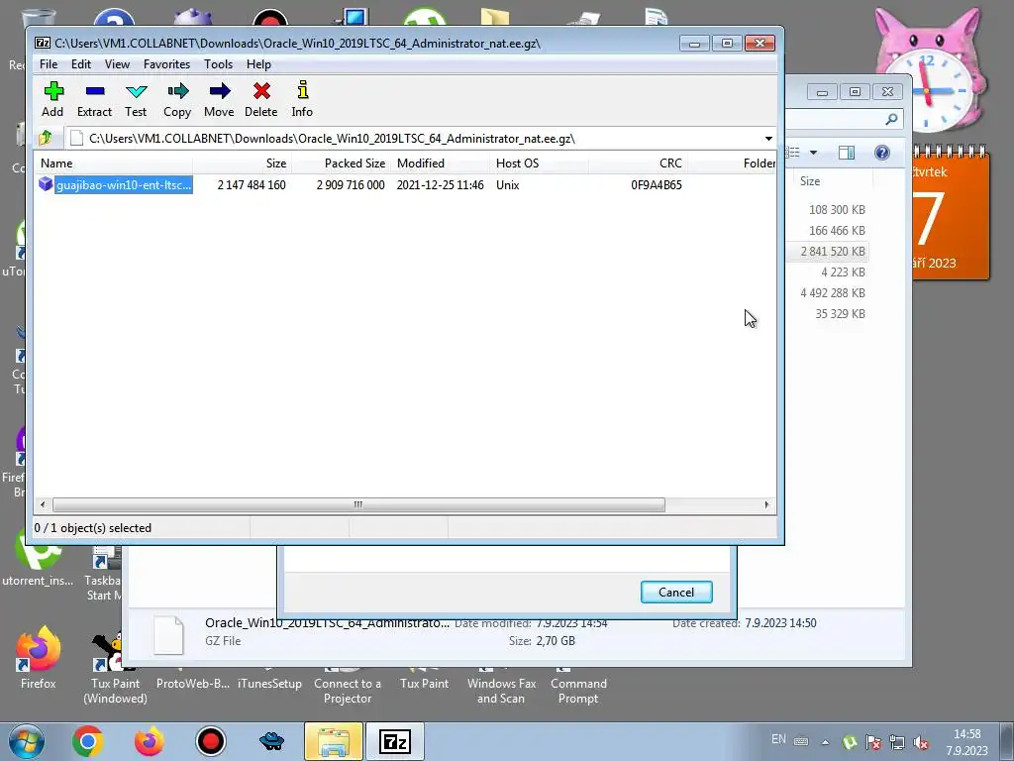The width and height of the screenshot is (1014, 761).
Task: Switch to 7-Zip taskbar button
Action: 395,741
